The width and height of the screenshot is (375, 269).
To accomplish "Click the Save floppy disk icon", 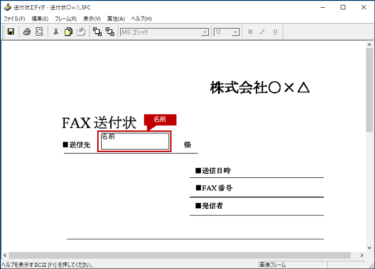I will 11,31.
